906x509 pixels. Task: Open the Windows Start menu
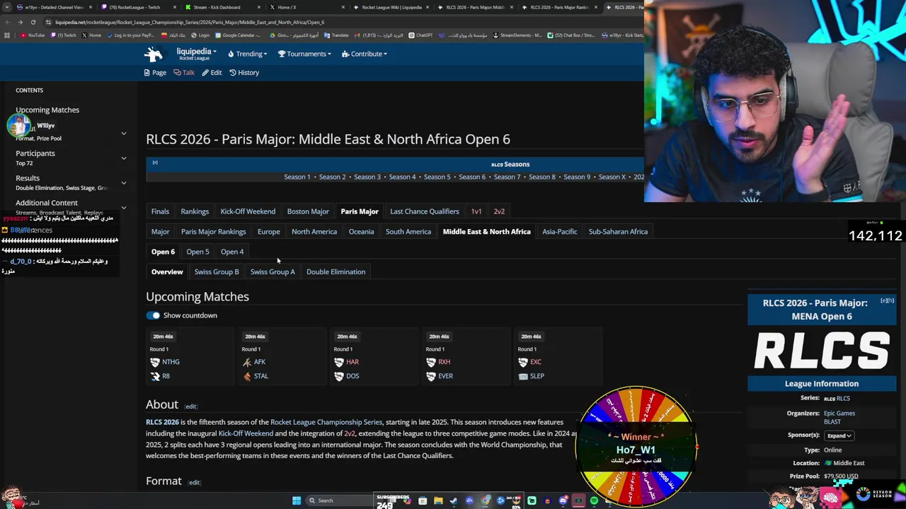[x=297, y=501]
